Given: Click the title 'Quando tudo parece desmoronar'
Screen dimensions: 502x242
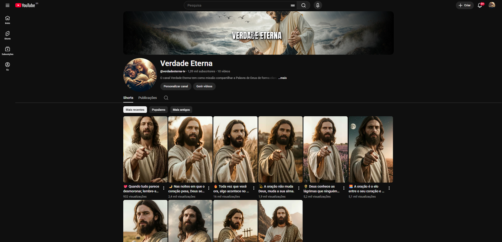Looking at the screenshot, I should [141, 189].
